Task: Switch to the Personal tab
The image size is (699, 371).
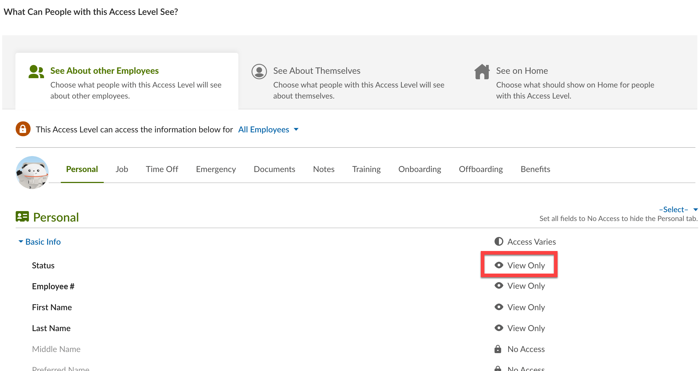Action: pos(82,169)
